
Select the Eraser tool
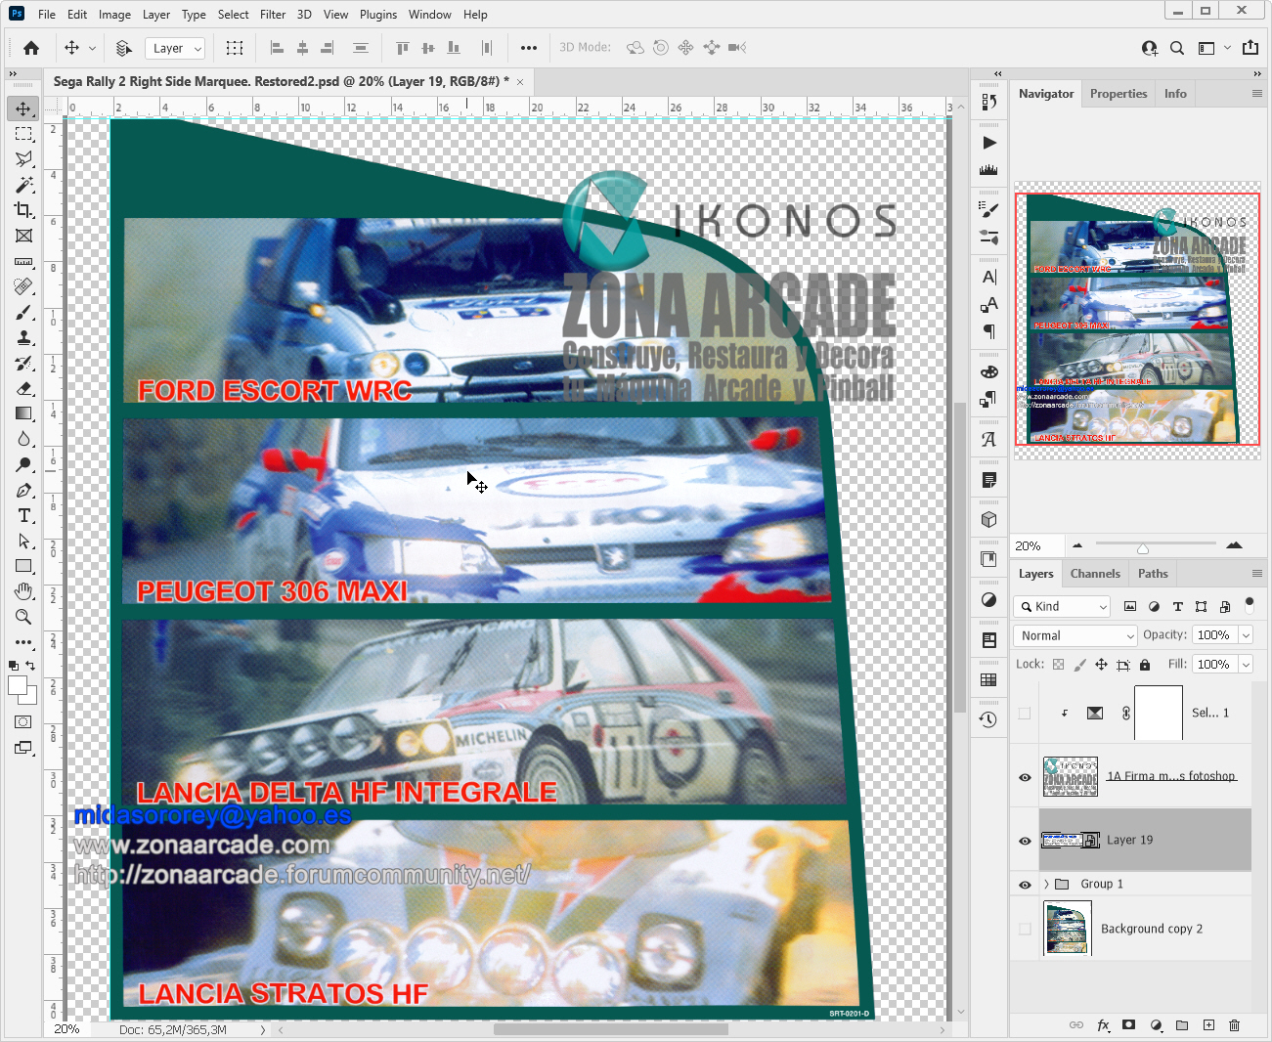[x=23, y=388]
